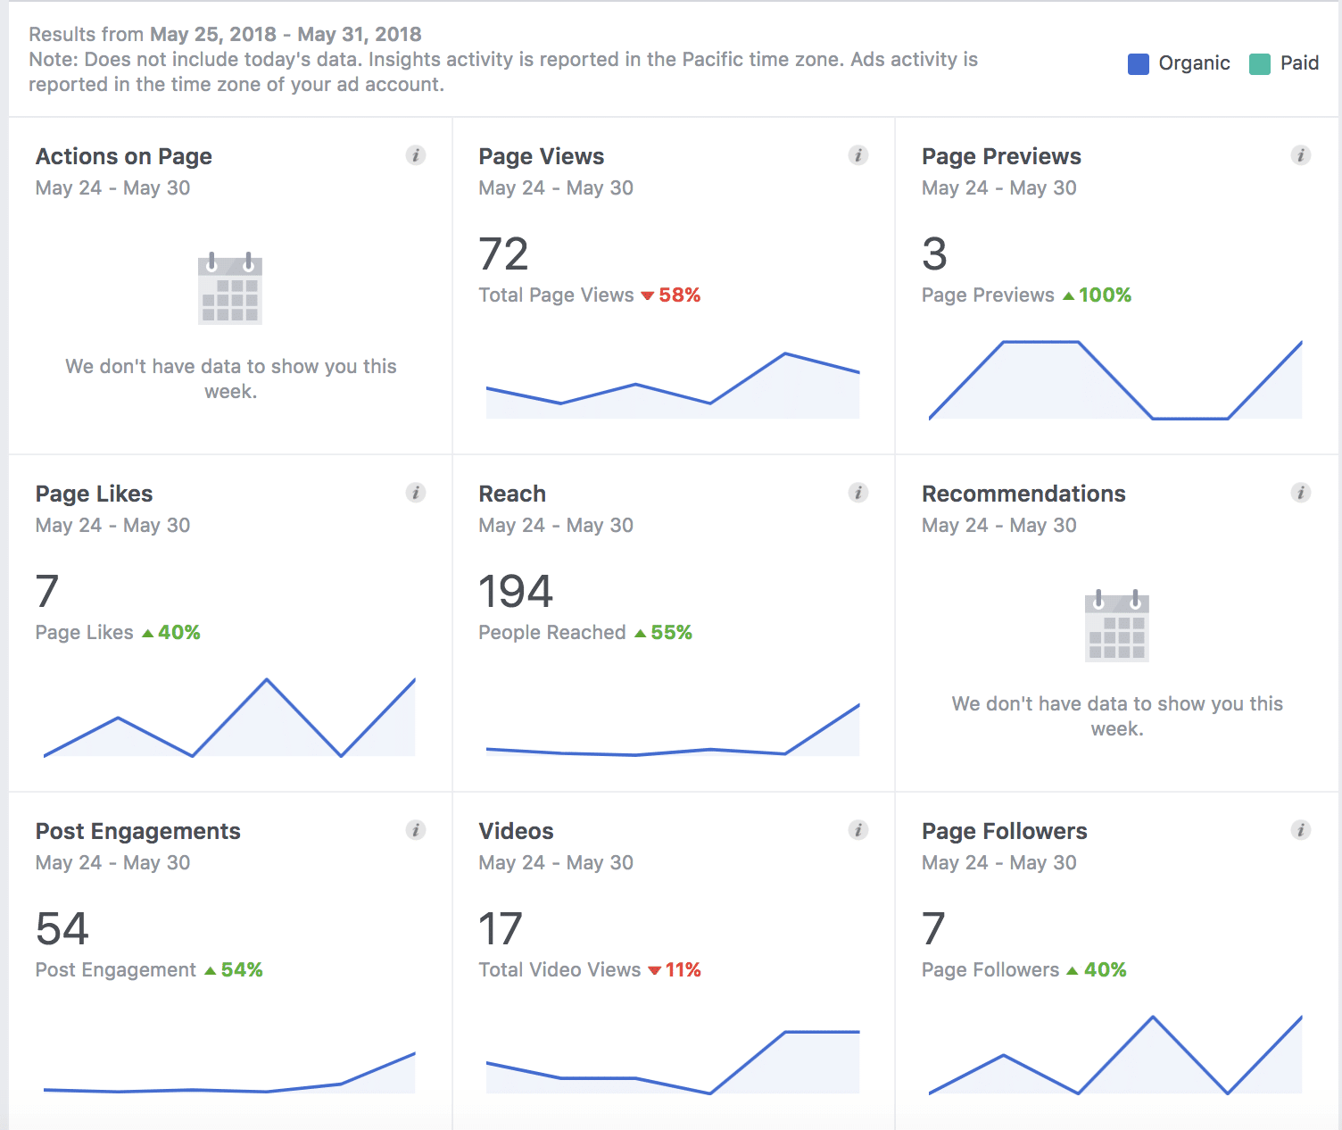Open Page Followers details
The image size is (1342, 1130).
click(1004, 831)
